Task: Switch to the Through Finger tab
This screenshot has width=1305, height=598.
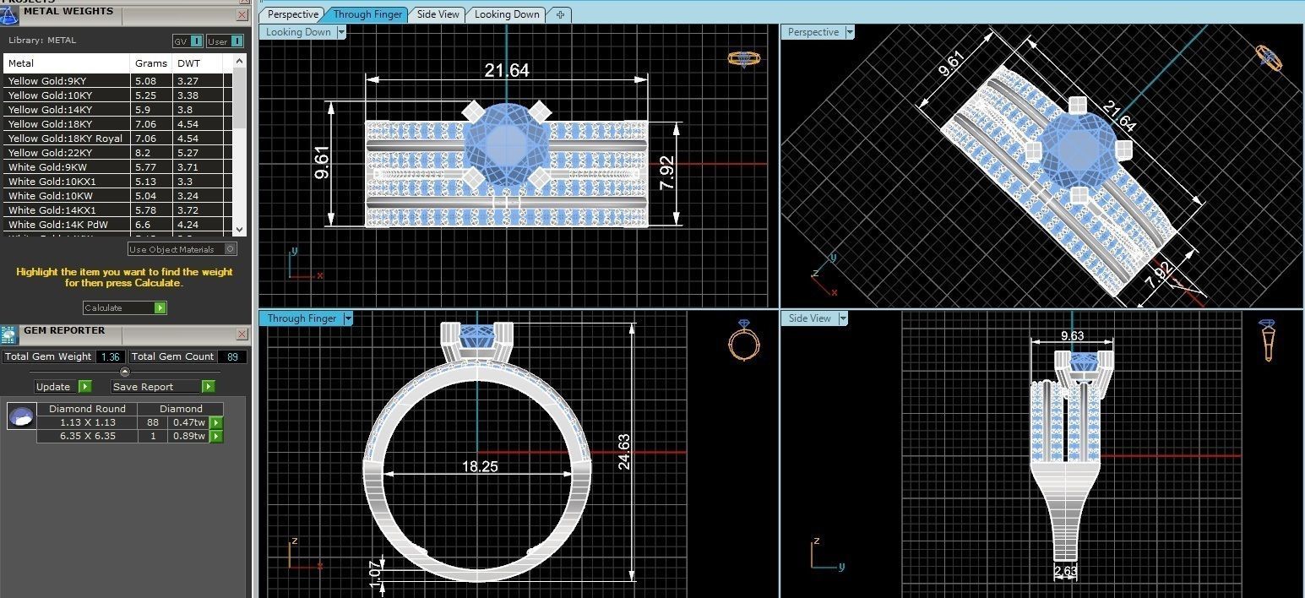Action: pos(367,14)
